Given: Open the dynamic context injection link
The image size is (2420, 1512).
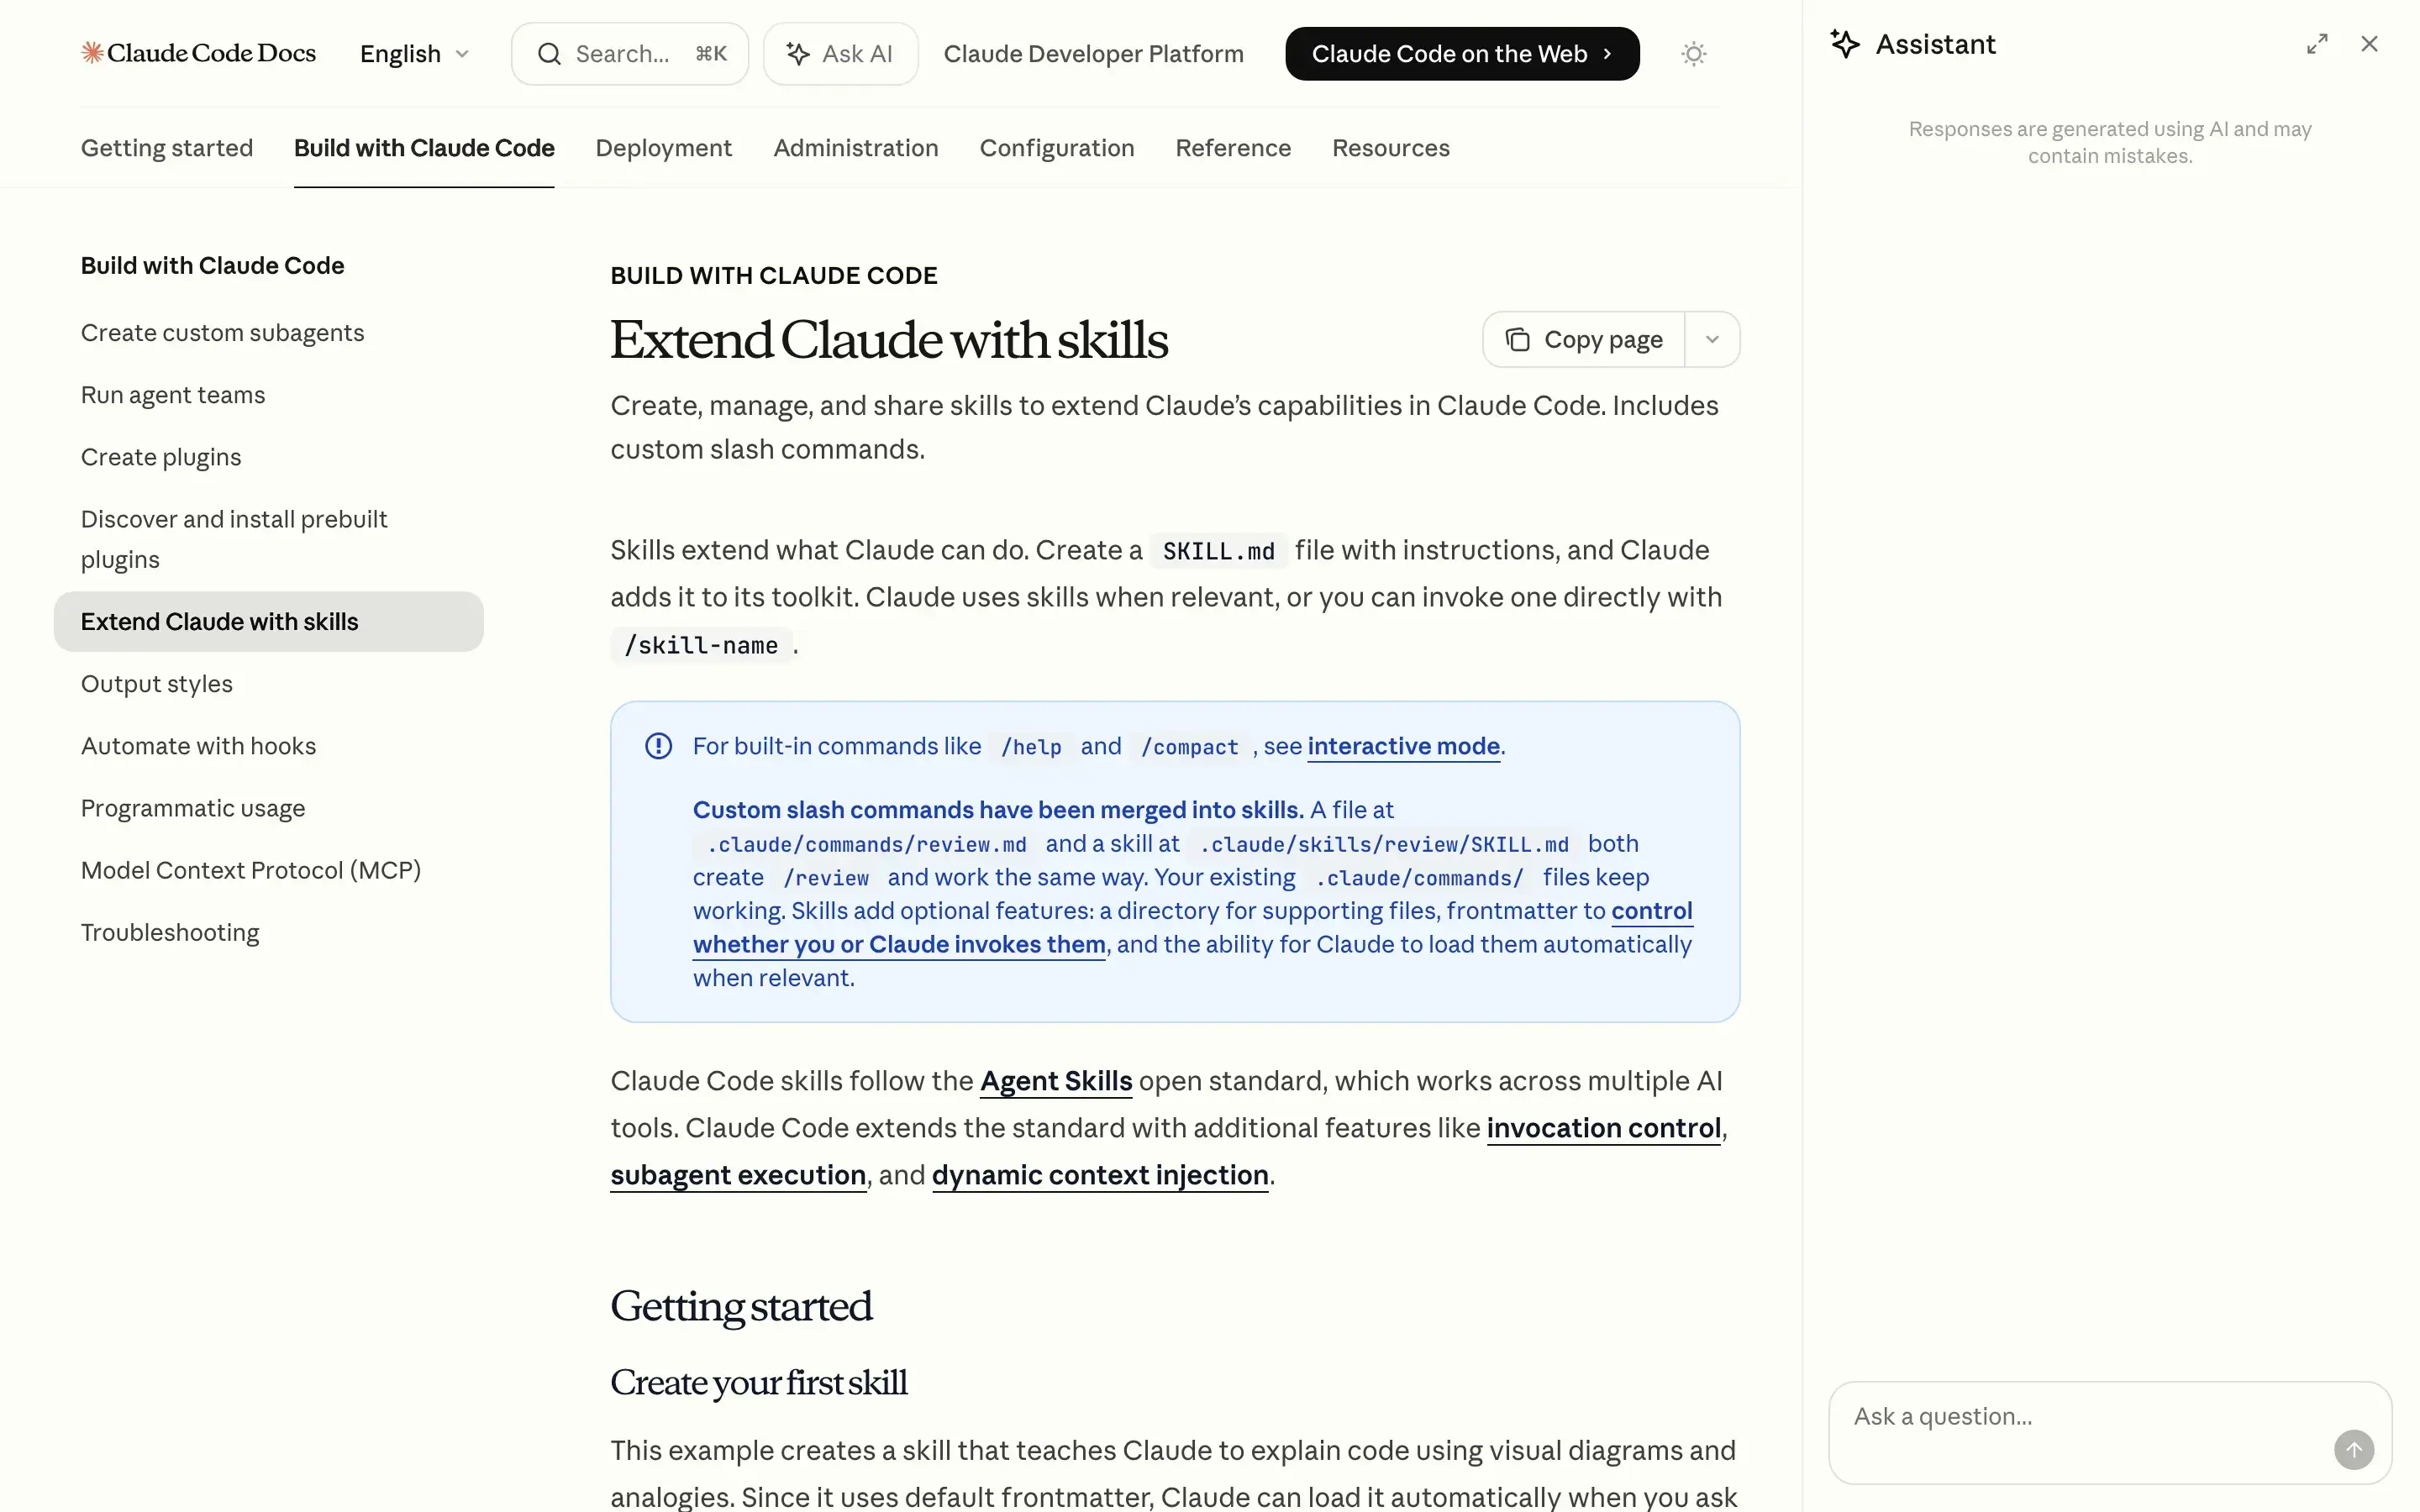Looking at the screenshot, I should coord(1099,1175).
